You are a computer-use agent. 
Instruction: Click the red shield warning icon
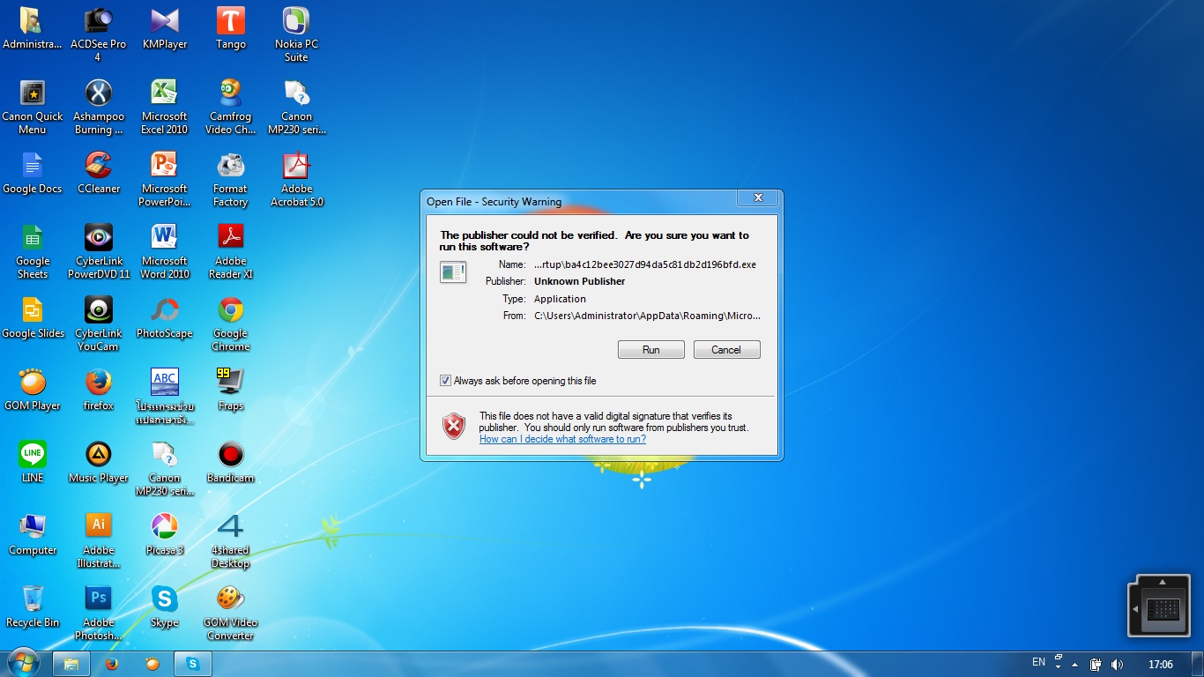(x=454, y=427)
